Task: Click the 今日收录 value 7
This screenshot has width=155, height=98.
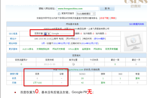Action: 94,64
